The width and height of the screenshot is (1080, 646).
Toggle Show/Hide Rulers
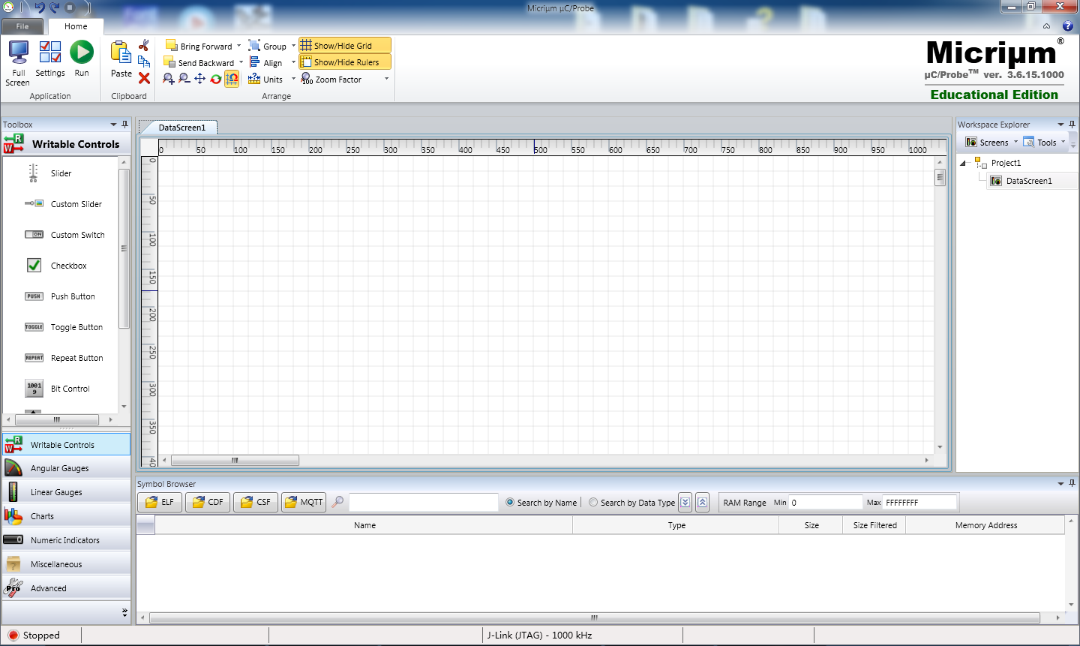click(345, 62)
